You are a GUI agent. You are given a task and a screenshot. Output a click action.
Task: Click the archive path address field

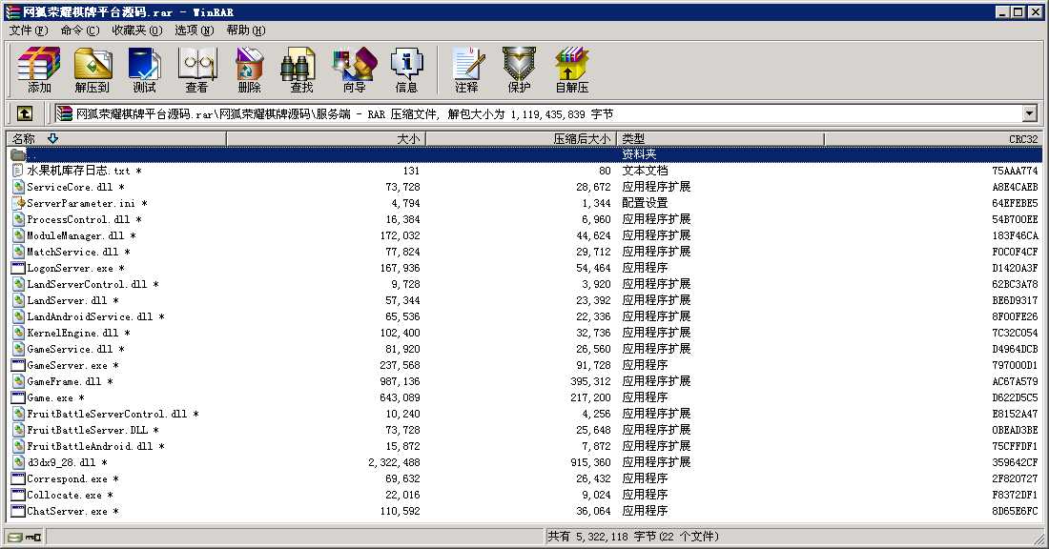coord(539,113)
